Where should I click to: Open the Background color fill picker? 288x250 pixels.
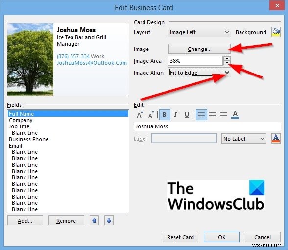point(276,32)
